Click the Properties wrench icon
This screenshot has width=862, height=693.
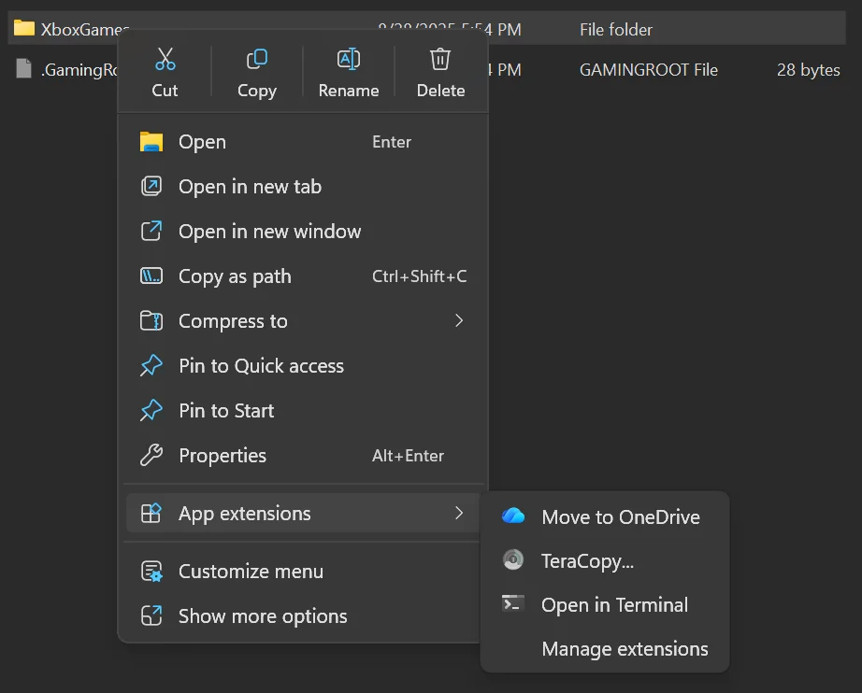(151, 455)
